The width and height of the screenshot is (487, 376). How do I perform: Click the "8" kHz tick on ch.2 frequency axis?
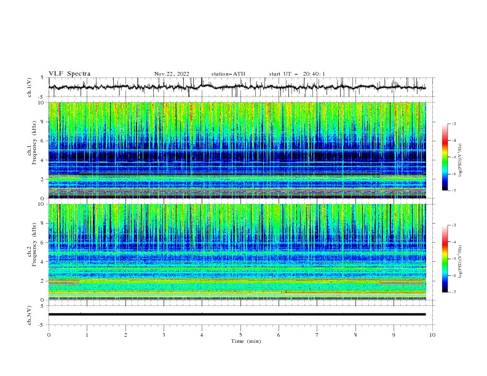(x=43, y=224)
